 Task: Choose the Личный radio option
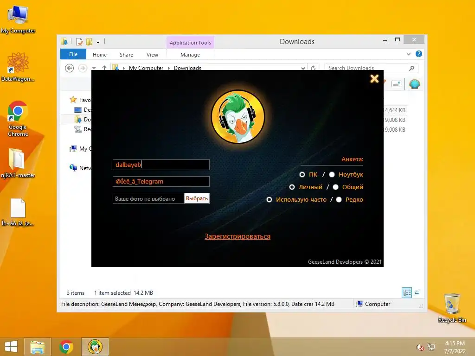pyautogui.click(x=292, y=187)
